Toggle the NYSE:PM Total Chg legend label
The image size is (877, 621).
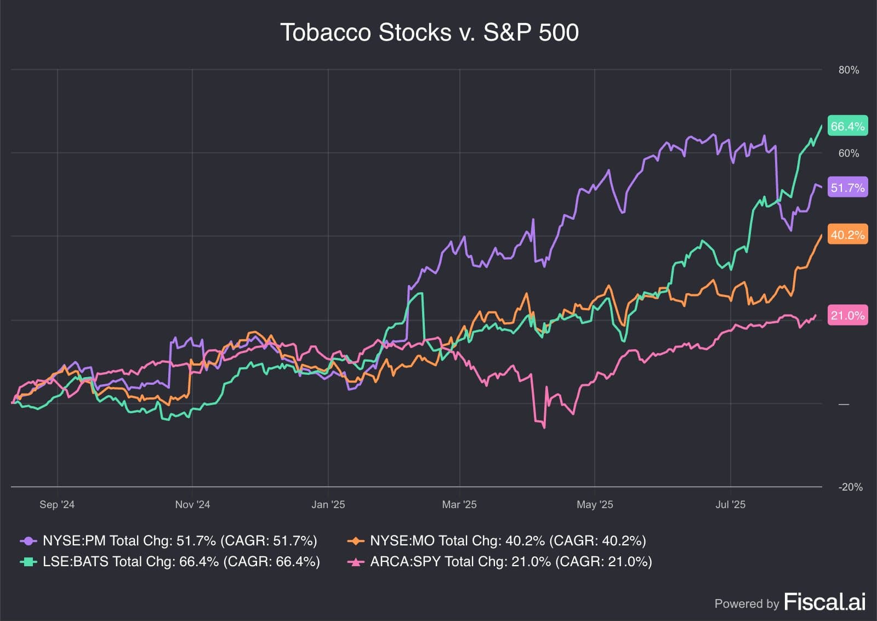(180, 541)
